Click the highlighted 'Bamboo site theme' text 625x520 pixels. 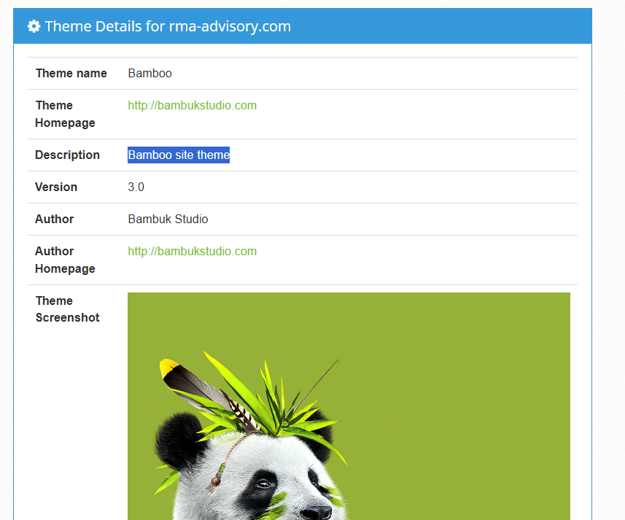179,155
